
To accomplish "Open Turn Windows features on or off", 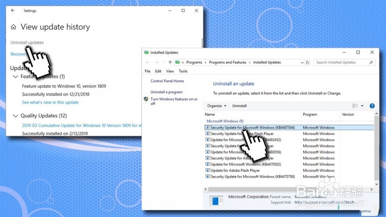I will (174, 101).
